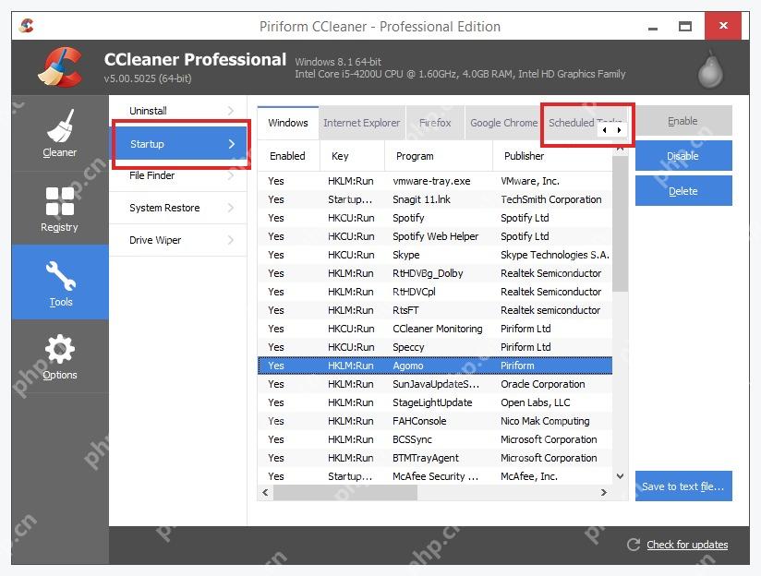Select the vmware-tray.exe row
The height and width of the screenshot is (576, 761).
pyautogui.click(x=435, y=181)
